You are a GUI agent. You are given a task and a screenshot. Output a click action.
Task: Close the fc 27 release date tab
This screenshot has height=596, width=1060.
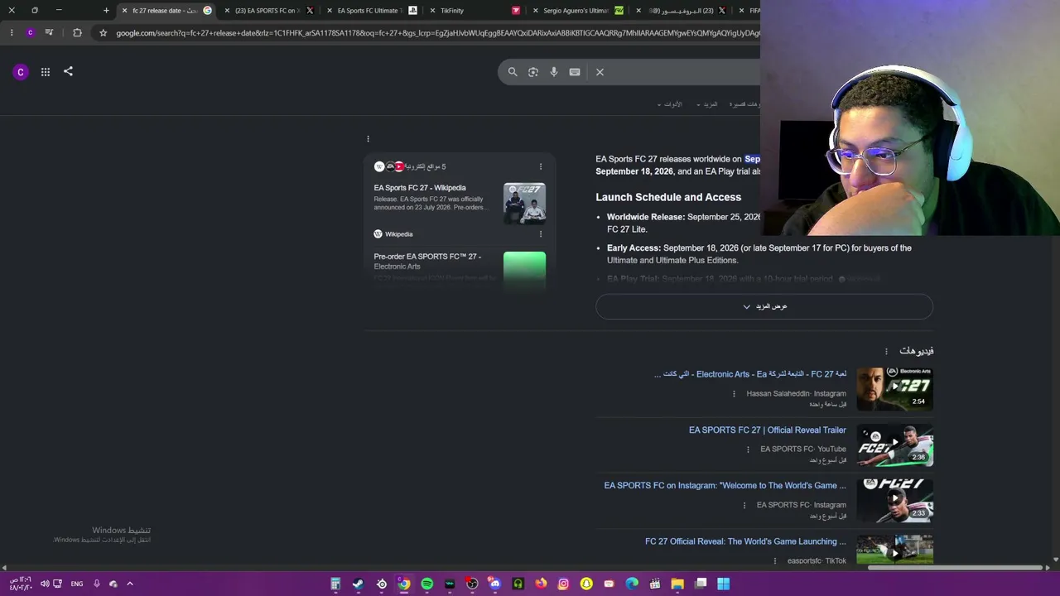[x=124, y=11]
